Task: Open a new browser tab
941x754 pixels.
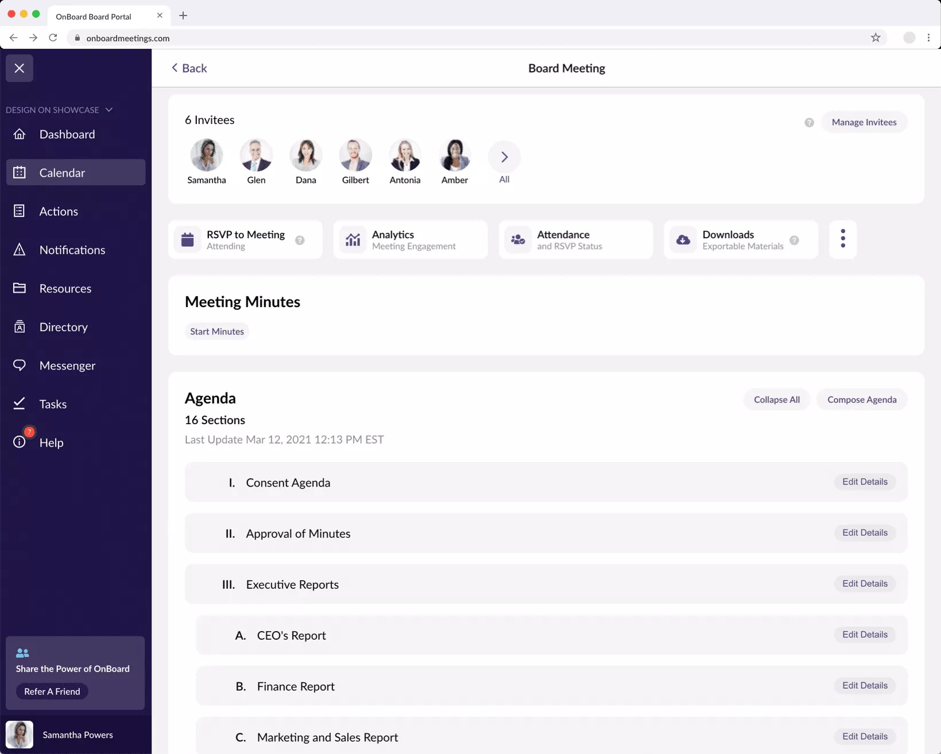Action: click(183, 15)
